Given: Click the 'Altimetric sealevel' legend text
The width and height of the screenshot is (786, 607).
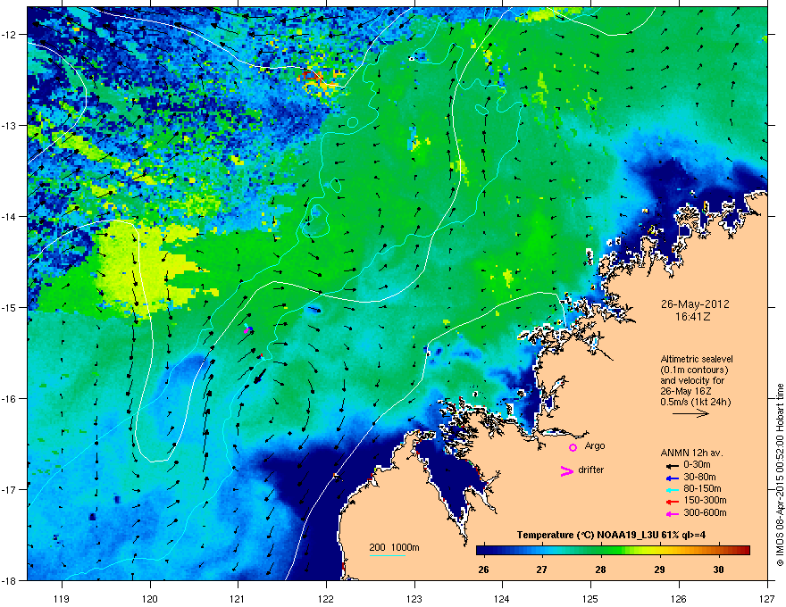Looking at the screenshot, I should (697, 359).
